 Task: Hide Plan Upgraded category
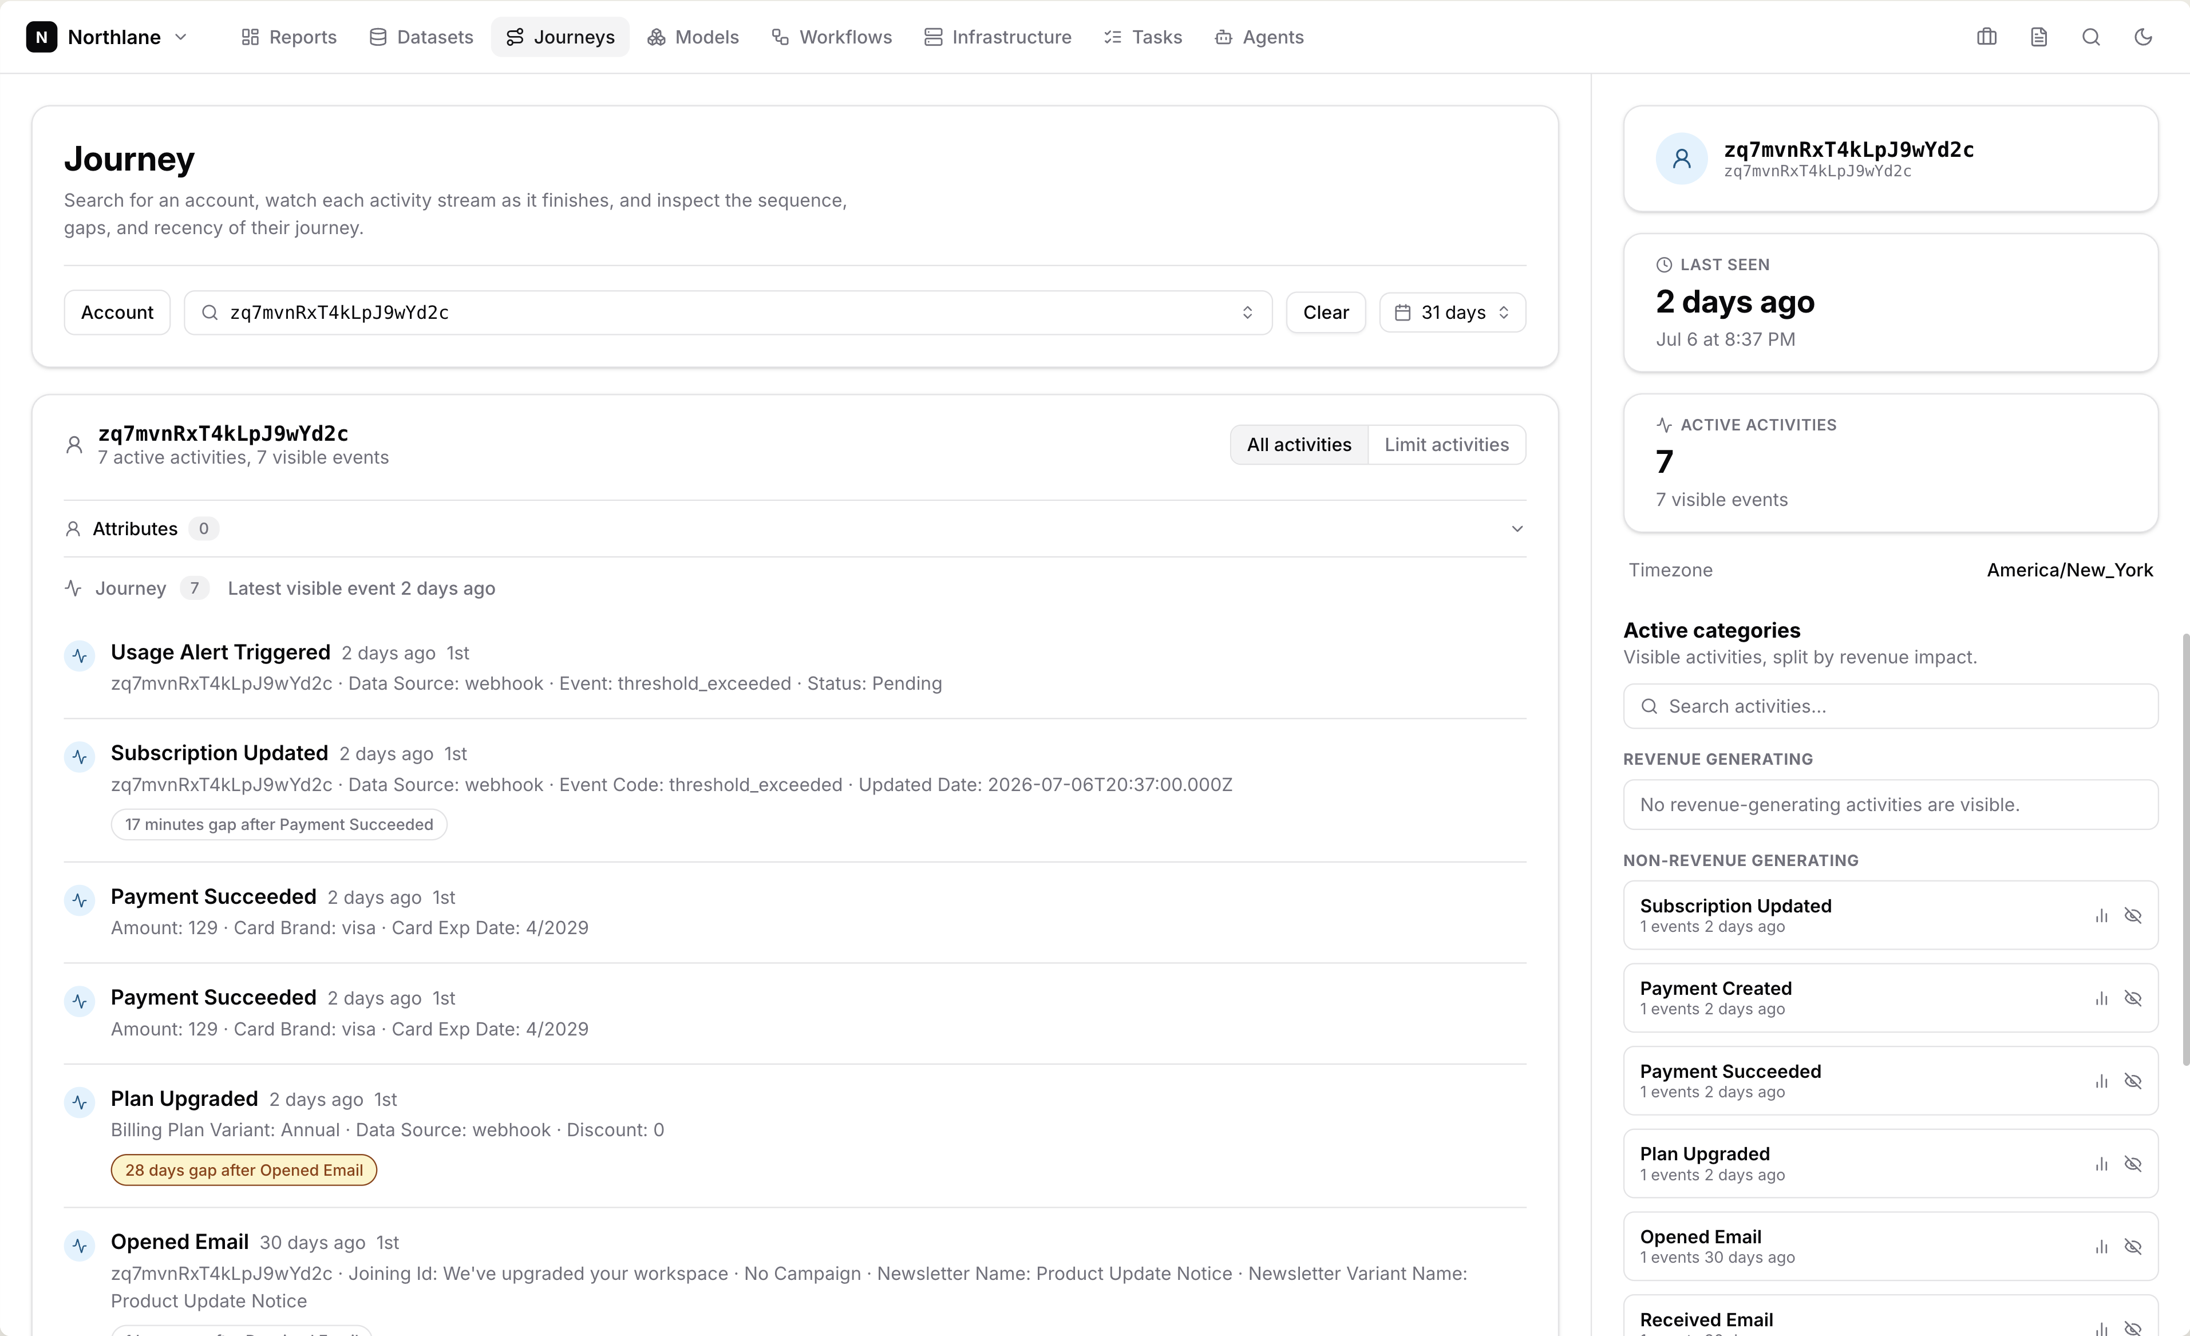tap(2133, 1164)
